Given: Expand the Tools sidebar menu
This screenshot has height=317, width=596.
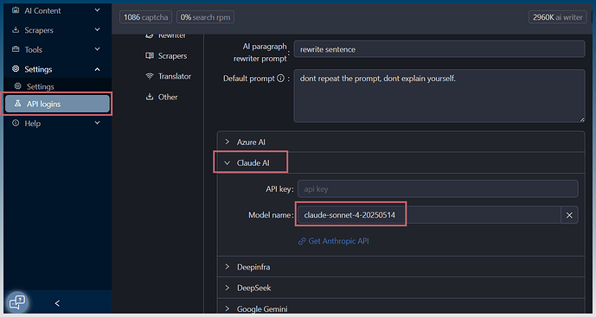Looking at the screenshot, I should [x=57, y=50].
